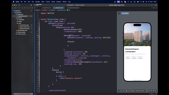Select Live preview mode icon
Viewport: 169px width, 95px height.
119,91
